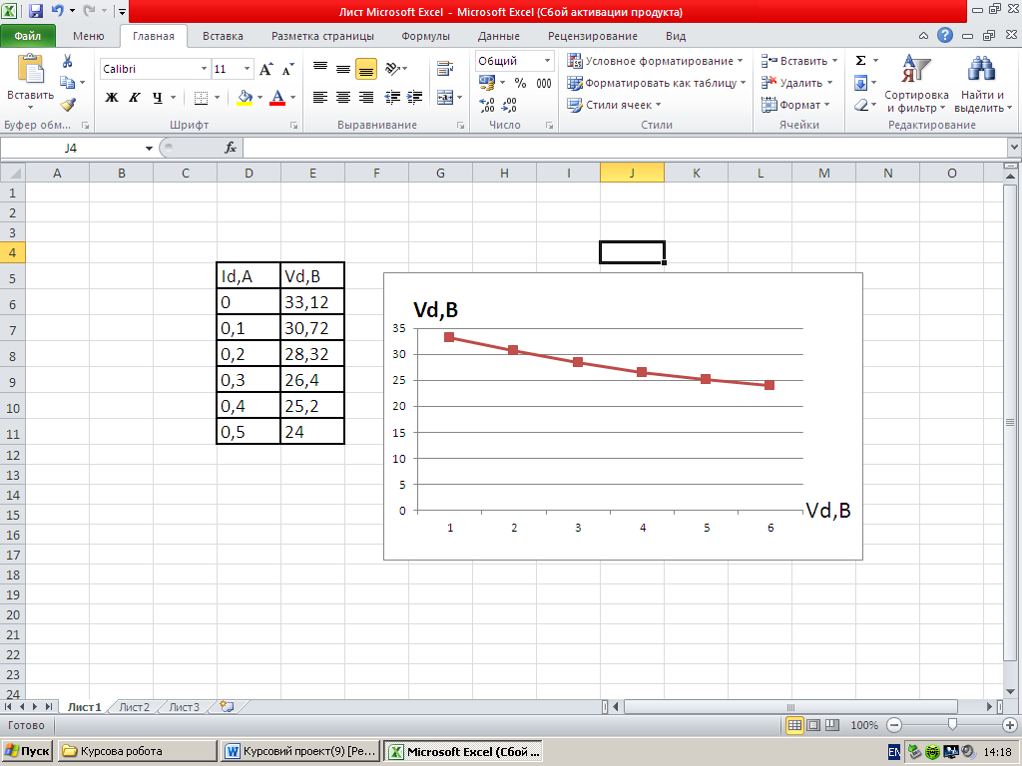
Task: Click Increase decimal places icon
Action: tap(486, 104)
